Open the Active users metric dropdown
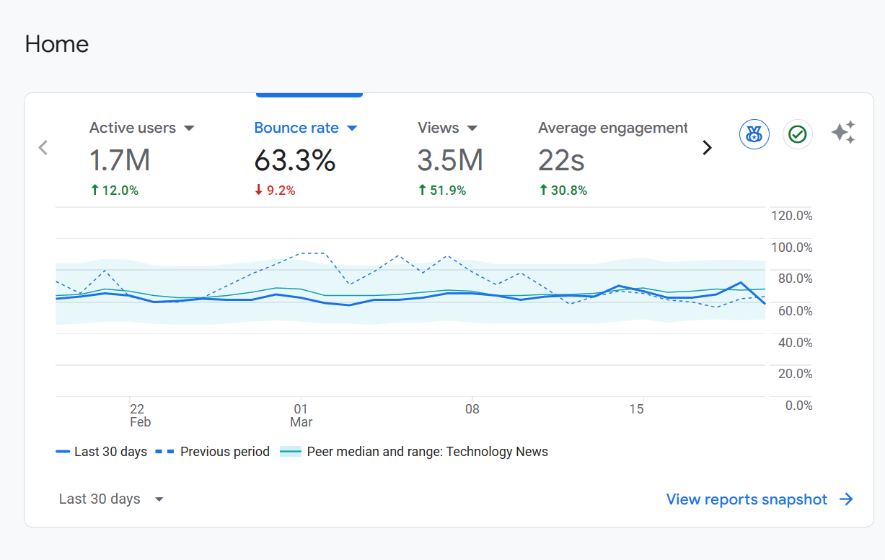The image size is (885, 560). point(189,128)
